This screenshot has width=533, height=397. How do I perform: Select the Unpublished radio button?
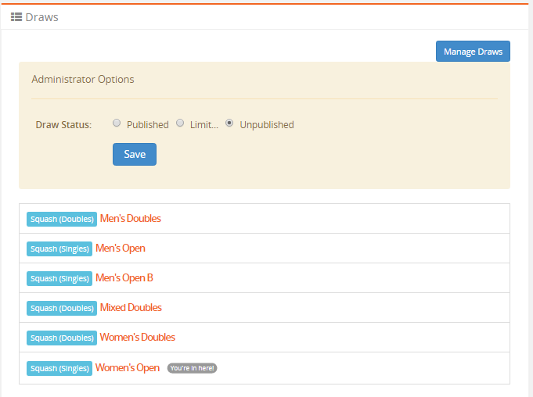click(x=229, y=123)
